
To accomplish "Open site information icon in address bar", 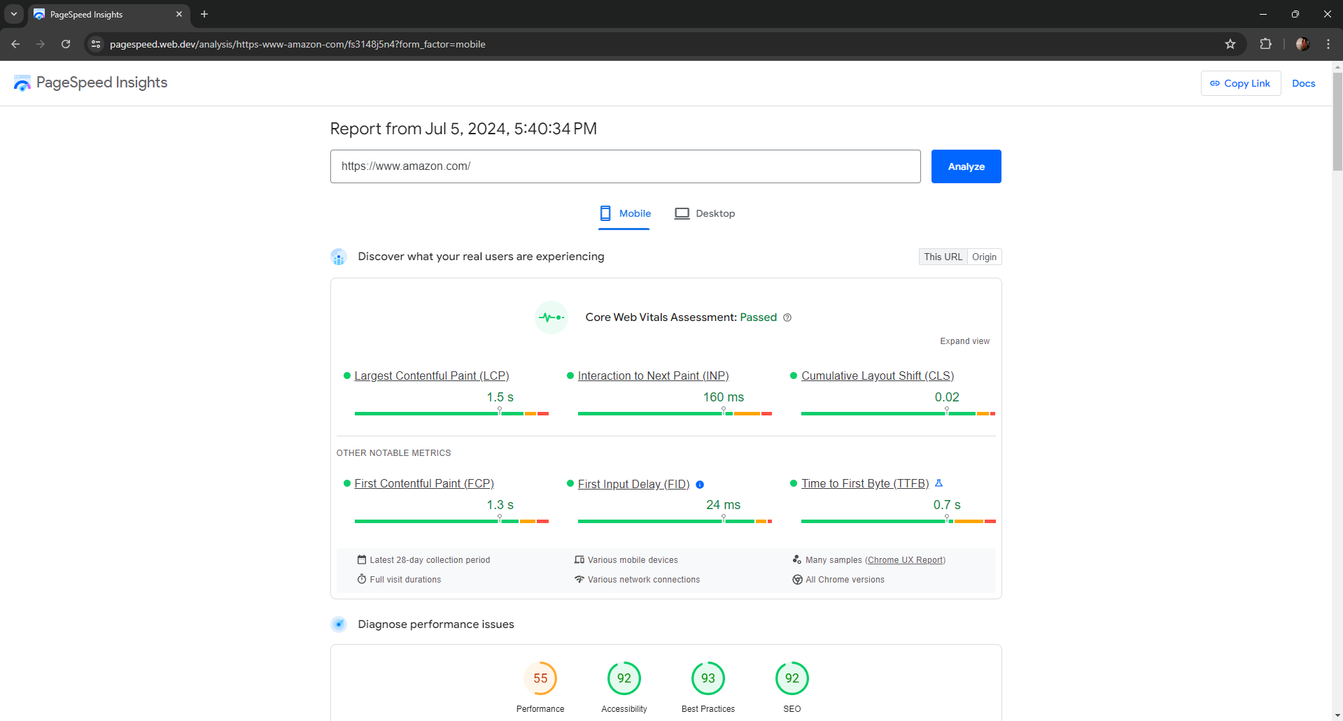I will click(x=96, y=44).
